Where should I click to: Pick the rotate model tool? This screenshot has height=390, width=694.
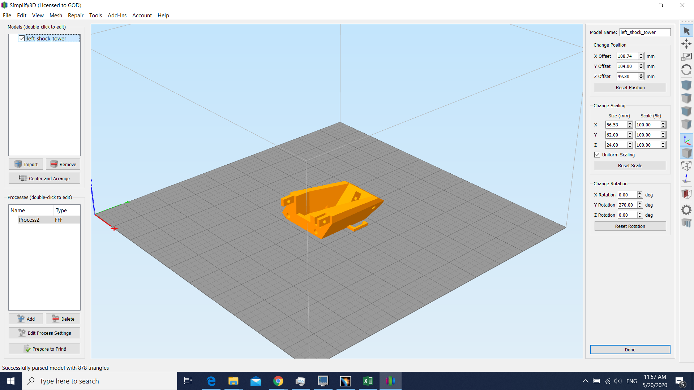coord(686,70)
